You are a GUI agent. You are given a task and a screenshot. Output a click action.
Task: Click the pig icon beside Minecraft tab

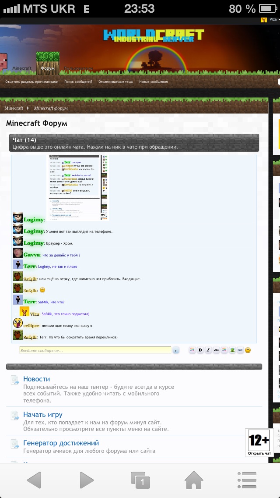pyautogui.click(x=3, y=62)
